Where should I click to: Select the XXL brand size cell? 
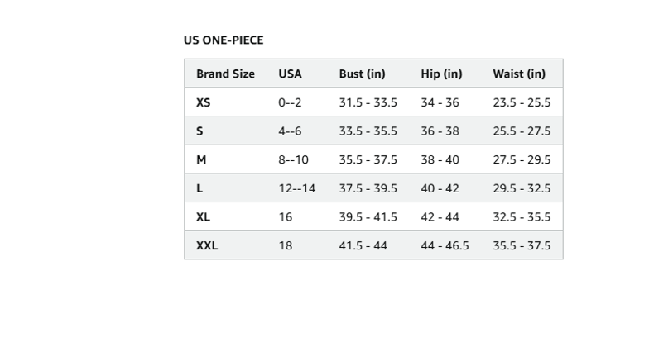(x=207, y=246)
